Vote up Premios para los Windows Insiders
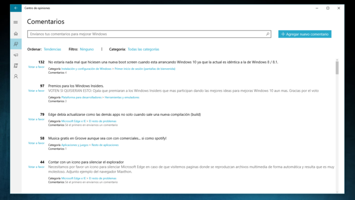 [36, 91]
